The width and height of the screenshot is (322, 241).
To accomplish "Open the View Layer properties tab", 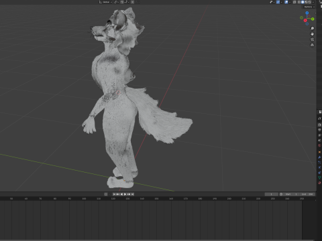I will (319, 135).
